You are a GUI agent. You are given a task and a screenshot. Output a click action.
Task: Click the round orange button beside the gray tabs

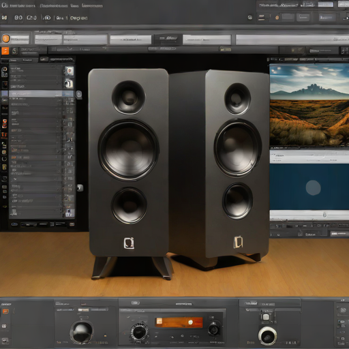(x=5, y=39)
